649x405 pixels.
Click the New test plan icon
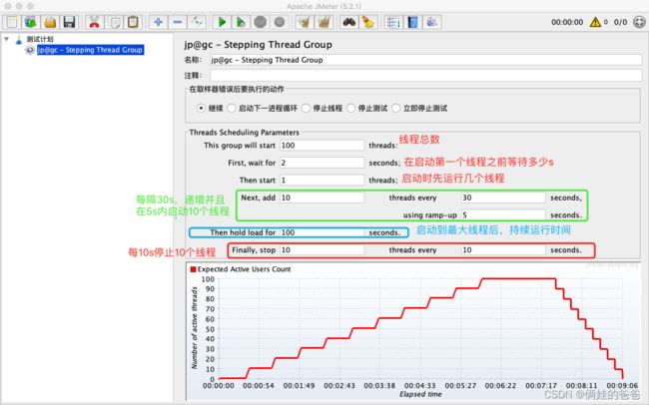pyautogui.click(x=12, y=22)
